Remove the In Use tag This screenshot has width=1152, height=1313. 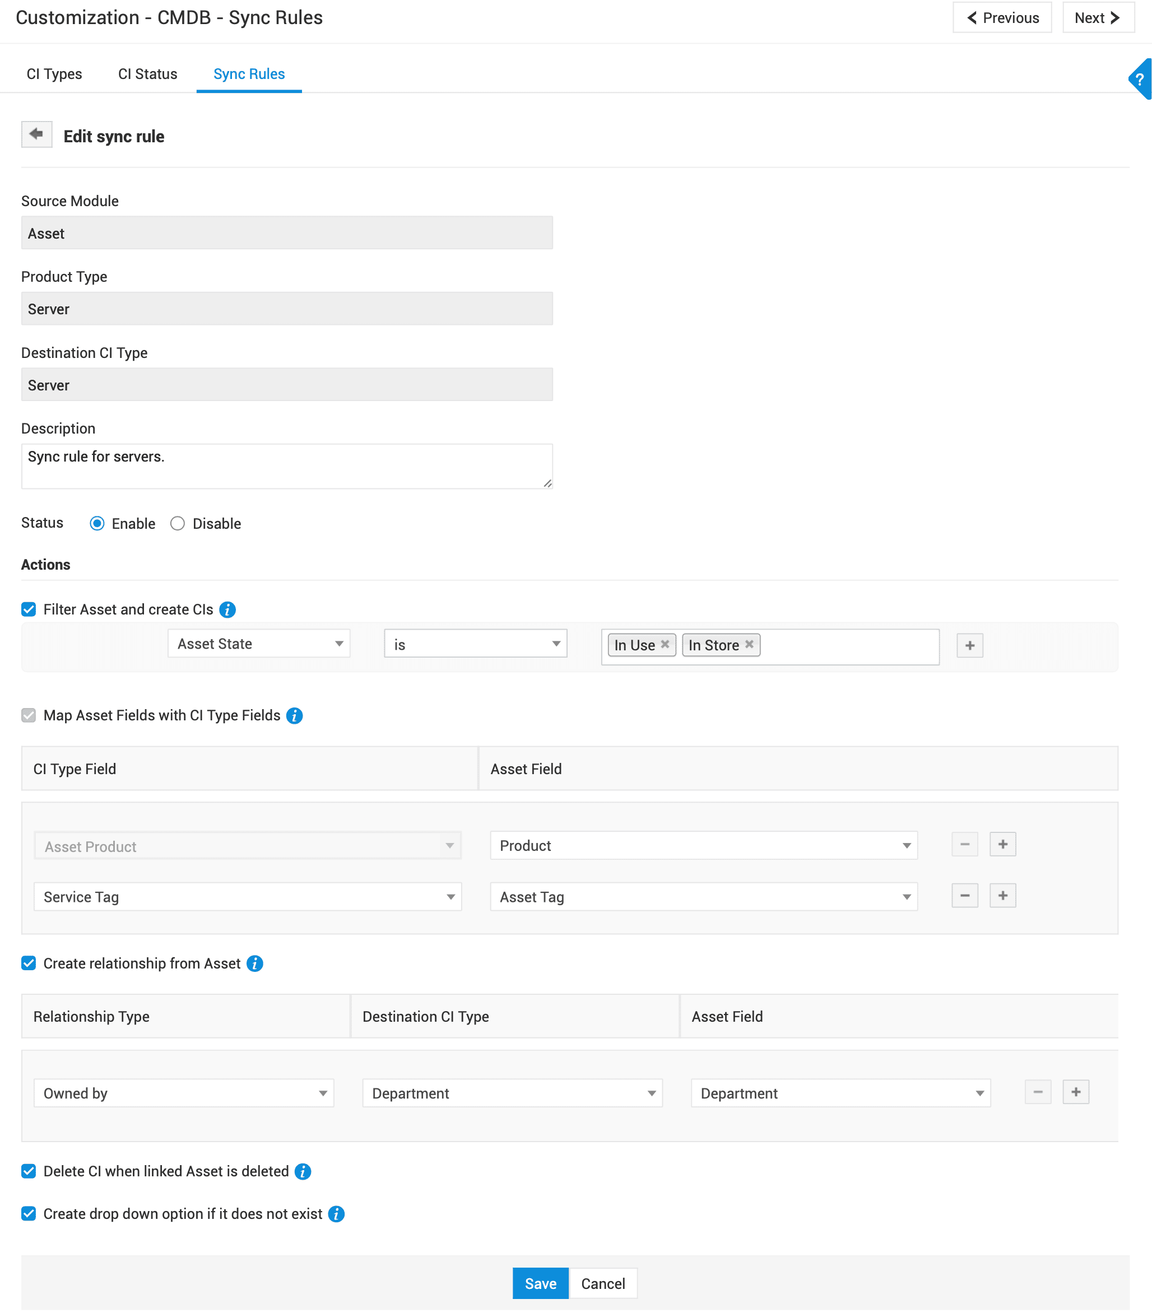[665, 644]
